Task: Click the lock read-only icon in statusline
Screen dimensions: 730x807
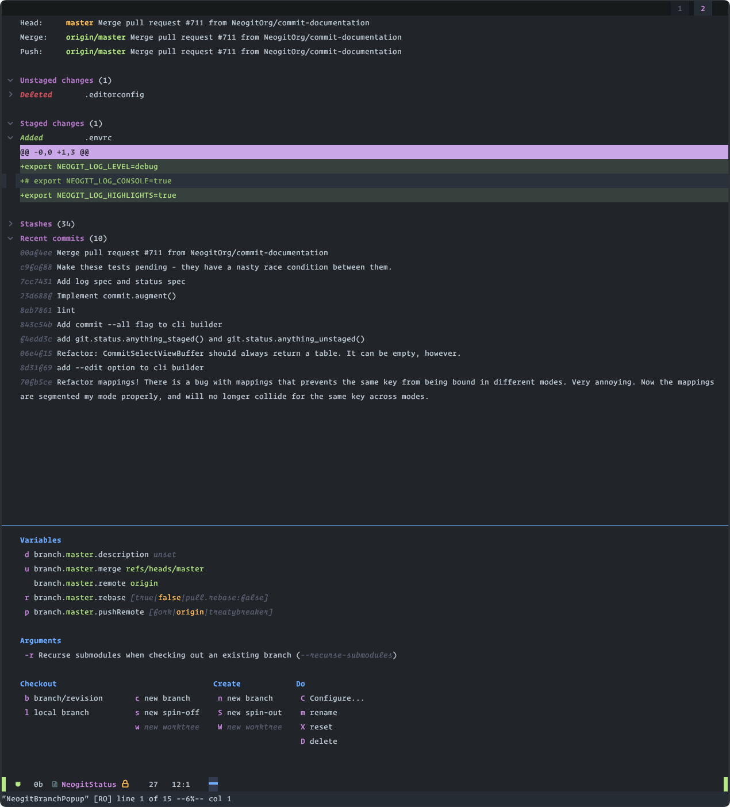Action: click(125, 784)
